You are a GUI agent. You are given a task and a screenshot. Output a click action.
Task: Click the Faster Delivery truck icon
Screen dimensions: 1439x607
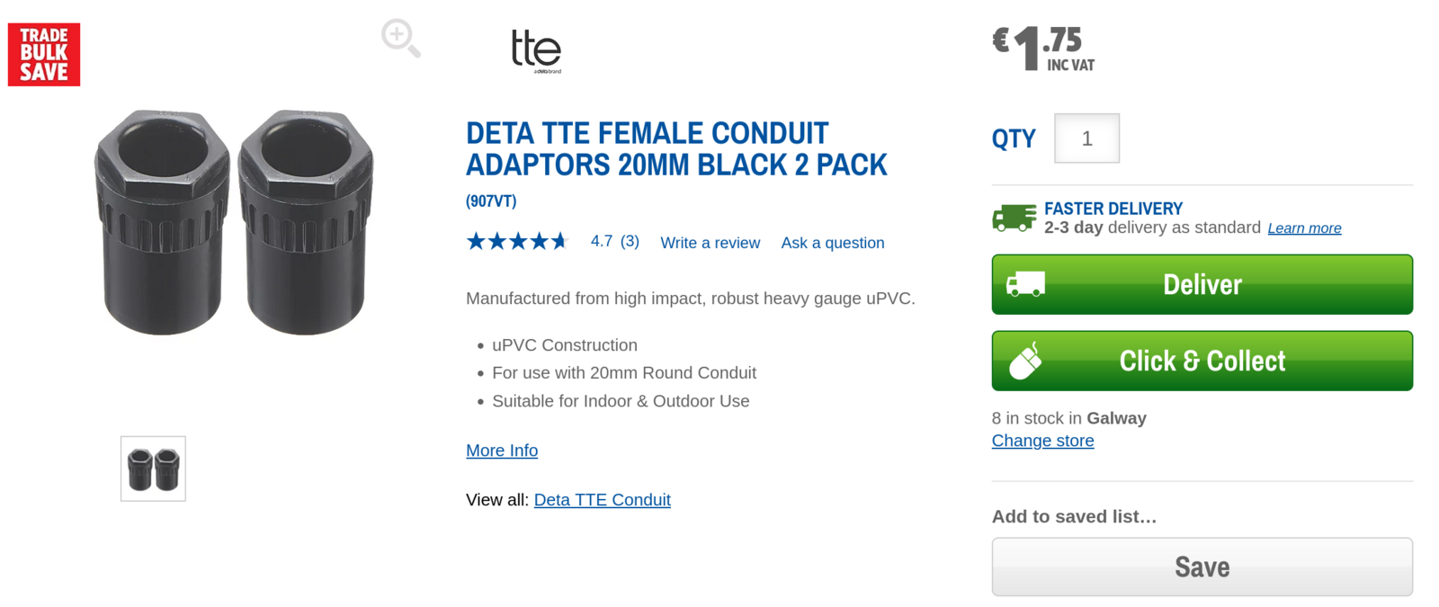click(x=1014, y=218)
